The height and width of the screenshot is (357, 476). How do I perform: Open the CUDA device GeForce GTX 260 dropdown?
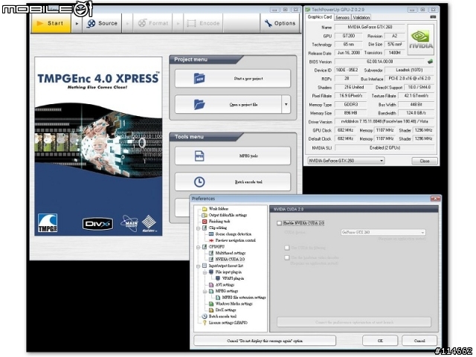click(383, 232)
